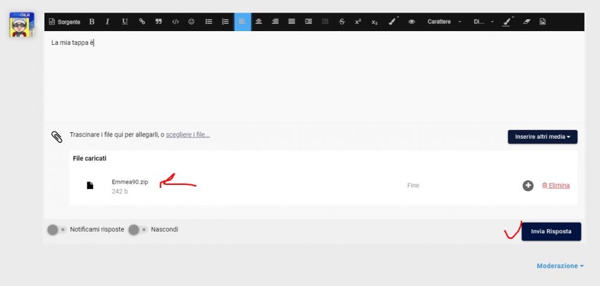
Task: Insert a hyperlink with the link icon
Action: pyautogui.click(x=142, y=22)
